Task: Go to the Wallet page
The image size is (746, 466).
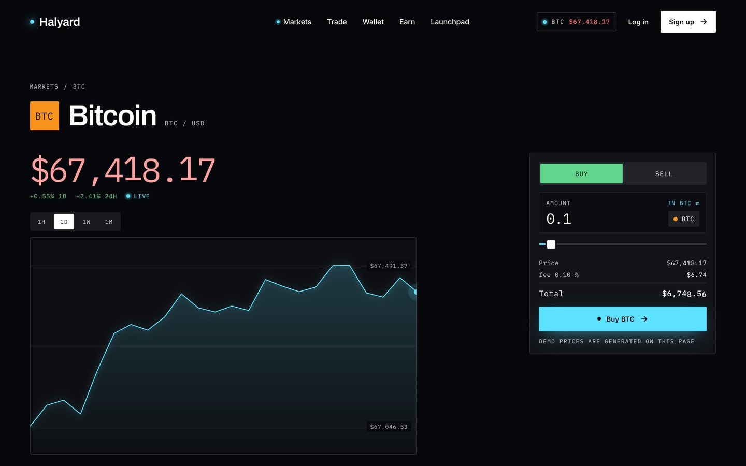Action: [373, 22]
